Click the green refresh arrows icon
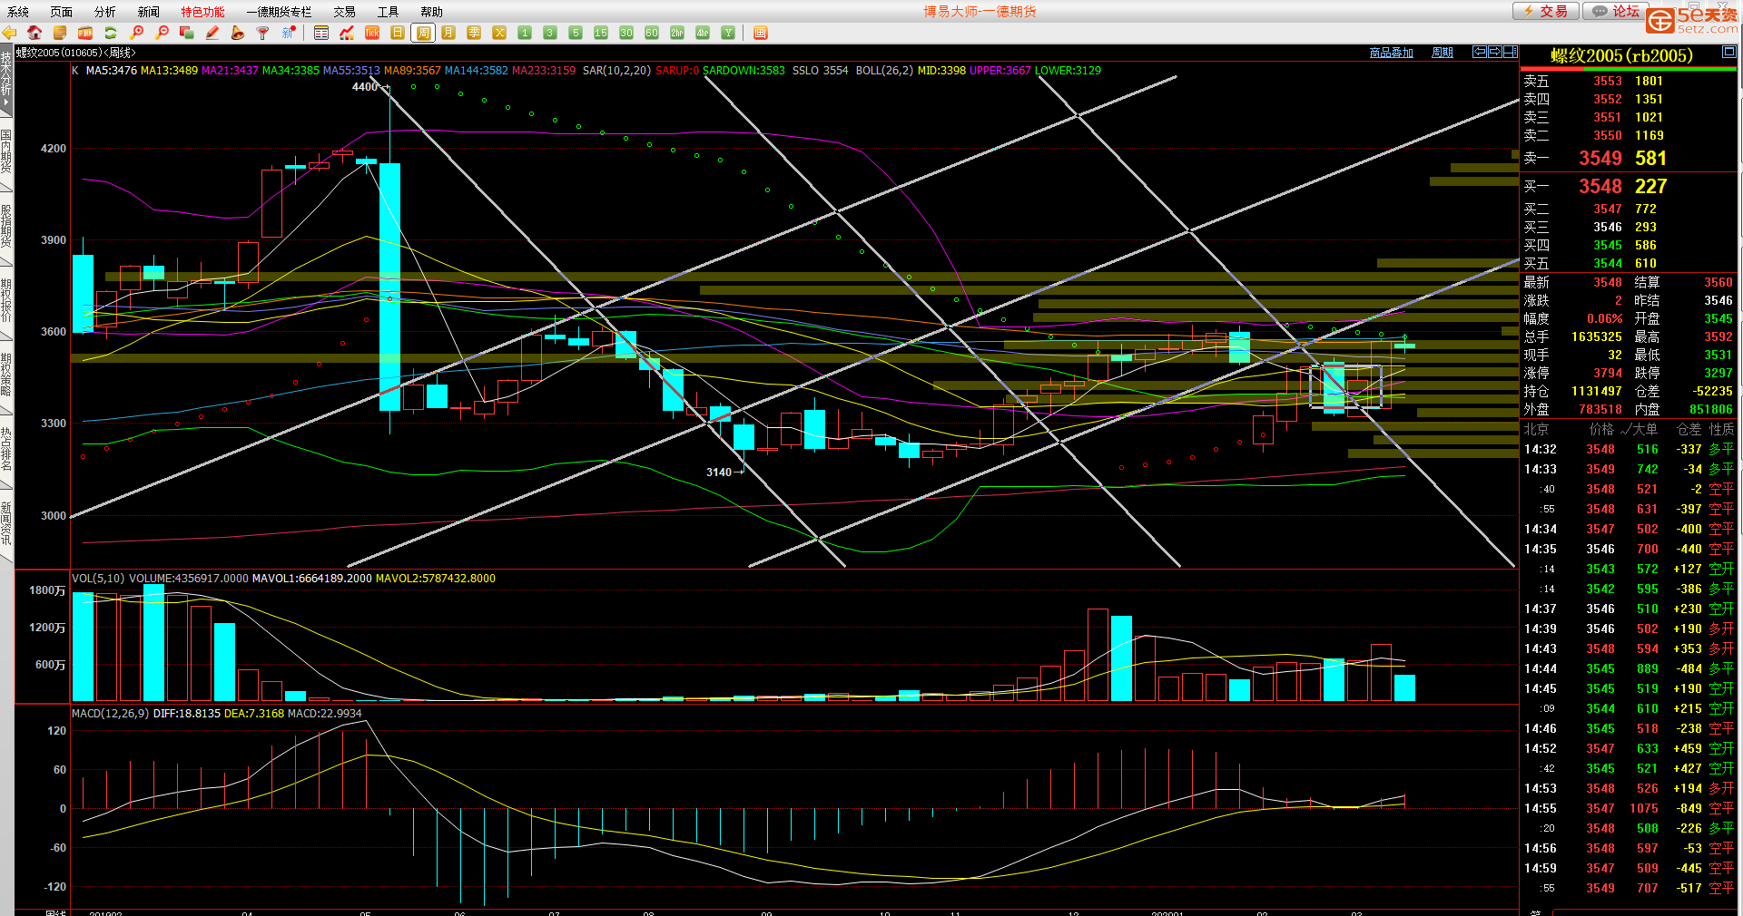The image size is (1743, 916). pos(111,33)
